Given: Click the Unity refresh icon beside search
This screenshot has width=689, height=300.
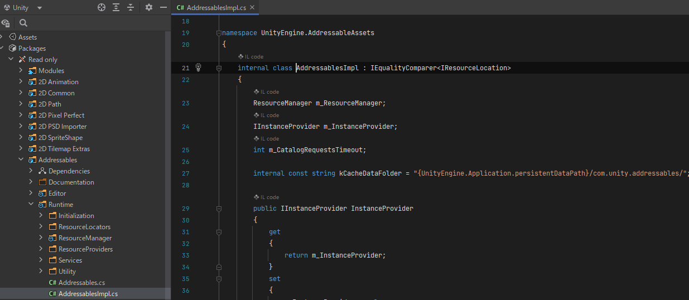Looking at the screenshot, I should pos(6,23).
